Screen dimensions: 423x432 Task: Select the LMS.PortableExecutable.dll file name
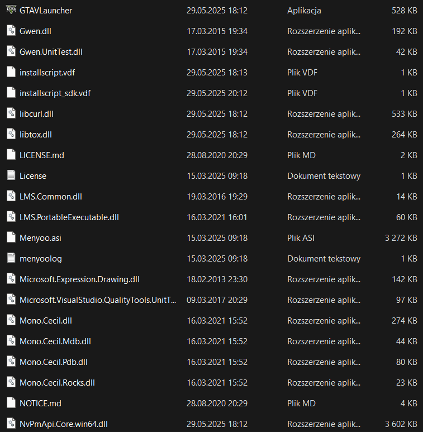[69, 217]
